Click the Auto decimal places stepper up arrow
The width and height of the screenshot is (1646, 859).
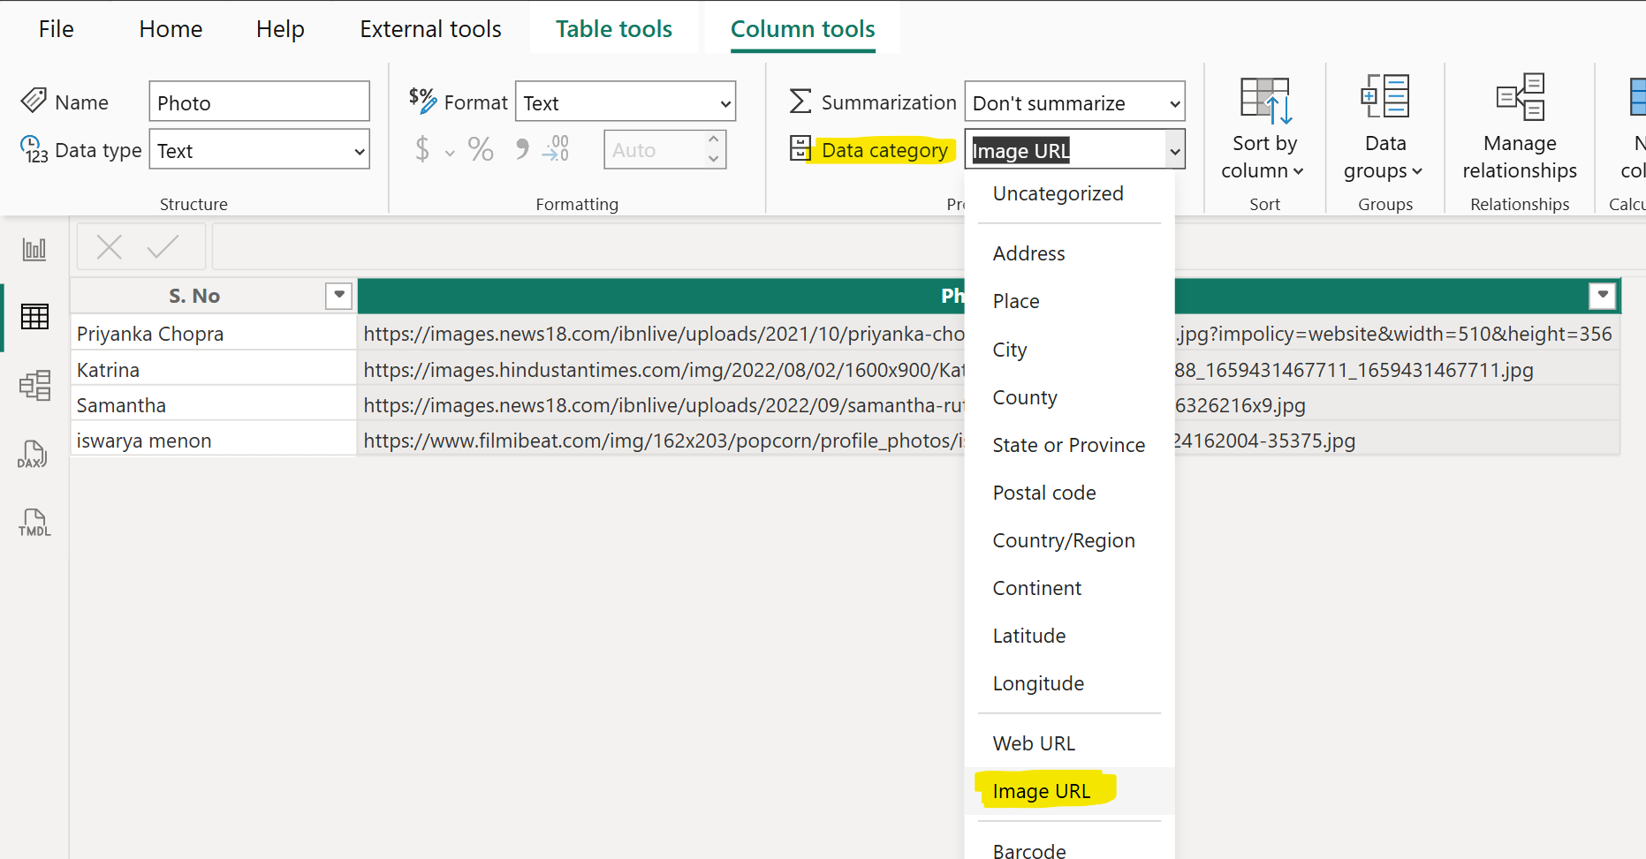tap(714, 141)
